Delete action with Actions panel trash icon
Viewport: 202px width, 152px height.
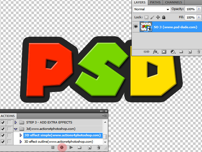coord(98,148)
